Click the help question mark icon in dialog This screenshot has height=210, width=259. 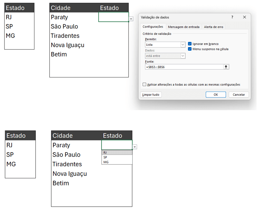pos(232,17)
